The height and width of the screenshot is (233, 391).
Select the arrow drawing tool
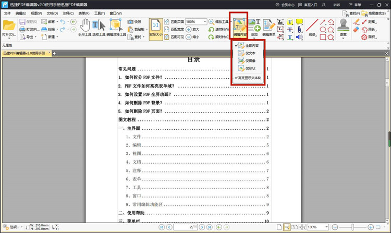(x=323, y=22)
